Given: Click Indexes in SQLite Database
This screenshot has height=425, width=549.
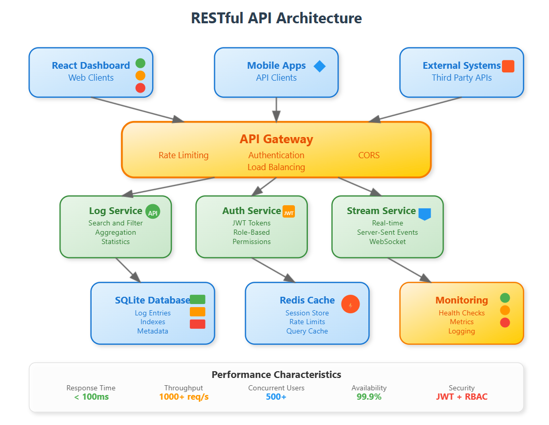Looking at the screenshot, I should coord(153,322).
